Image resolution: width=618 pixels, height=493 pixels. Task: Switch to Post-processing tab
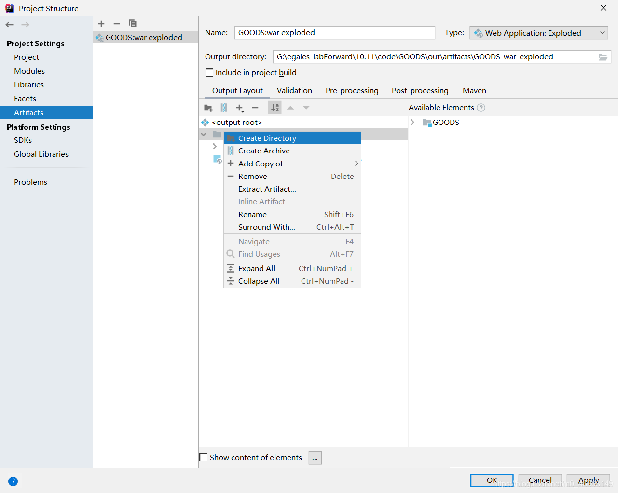[x=420, y=91]
